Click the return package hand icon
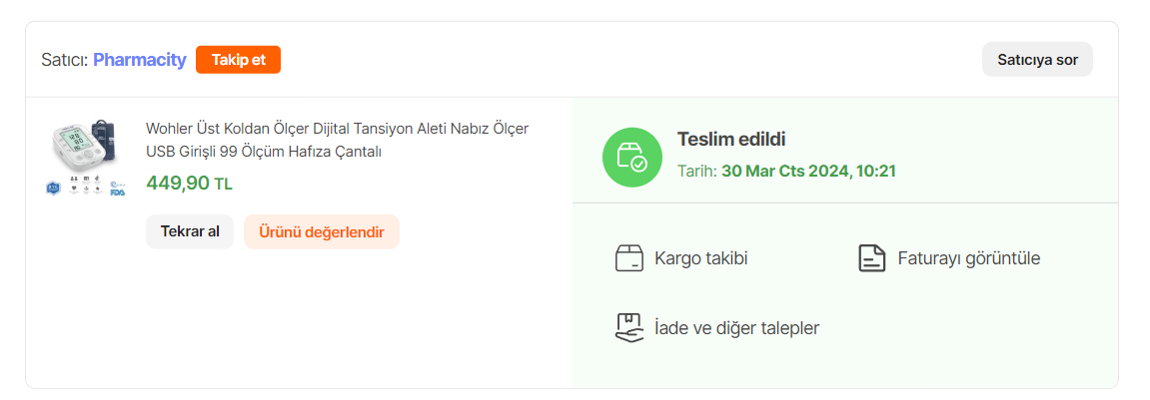This screenshot has height=400, width=1150. point(628,327)
